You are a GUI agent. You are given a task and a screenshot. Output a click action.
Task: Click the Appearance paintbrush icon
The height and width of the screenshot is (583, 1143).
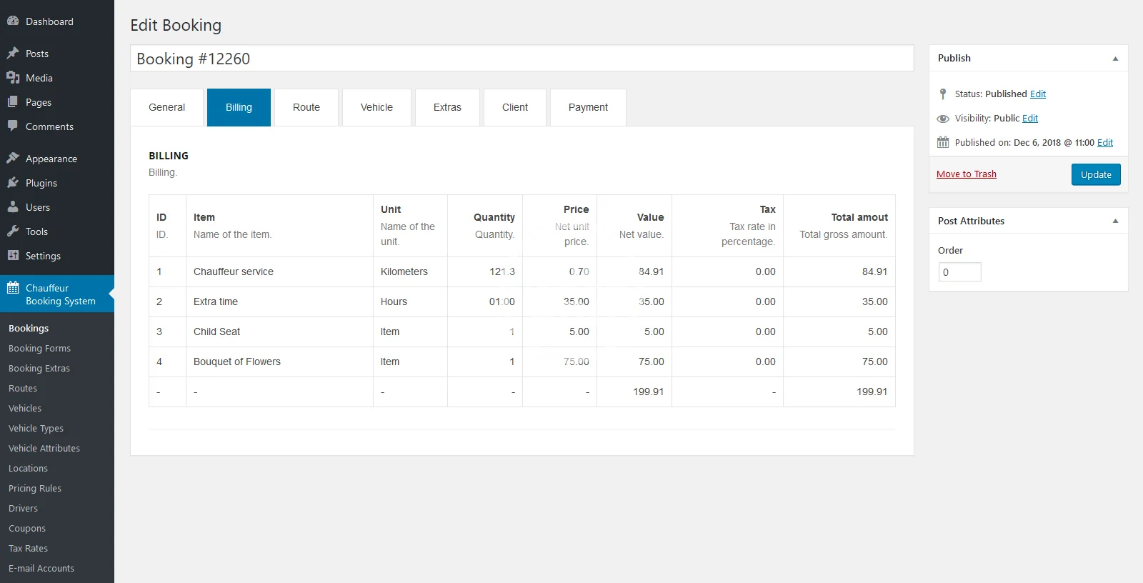coord(13,159)
